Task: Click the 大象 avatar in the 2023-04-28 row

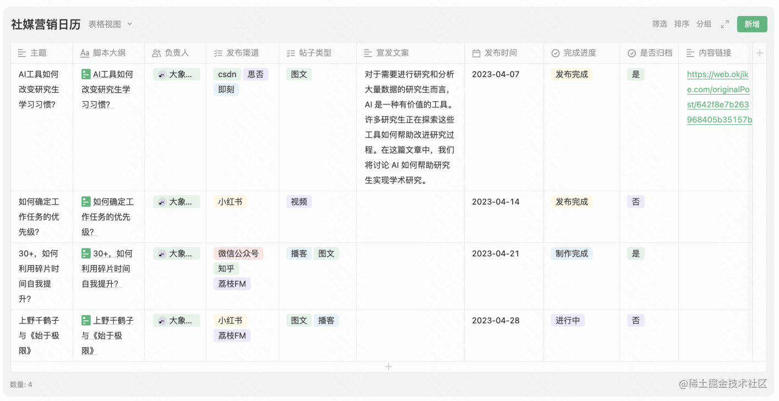Action: [x=162, y=321]
